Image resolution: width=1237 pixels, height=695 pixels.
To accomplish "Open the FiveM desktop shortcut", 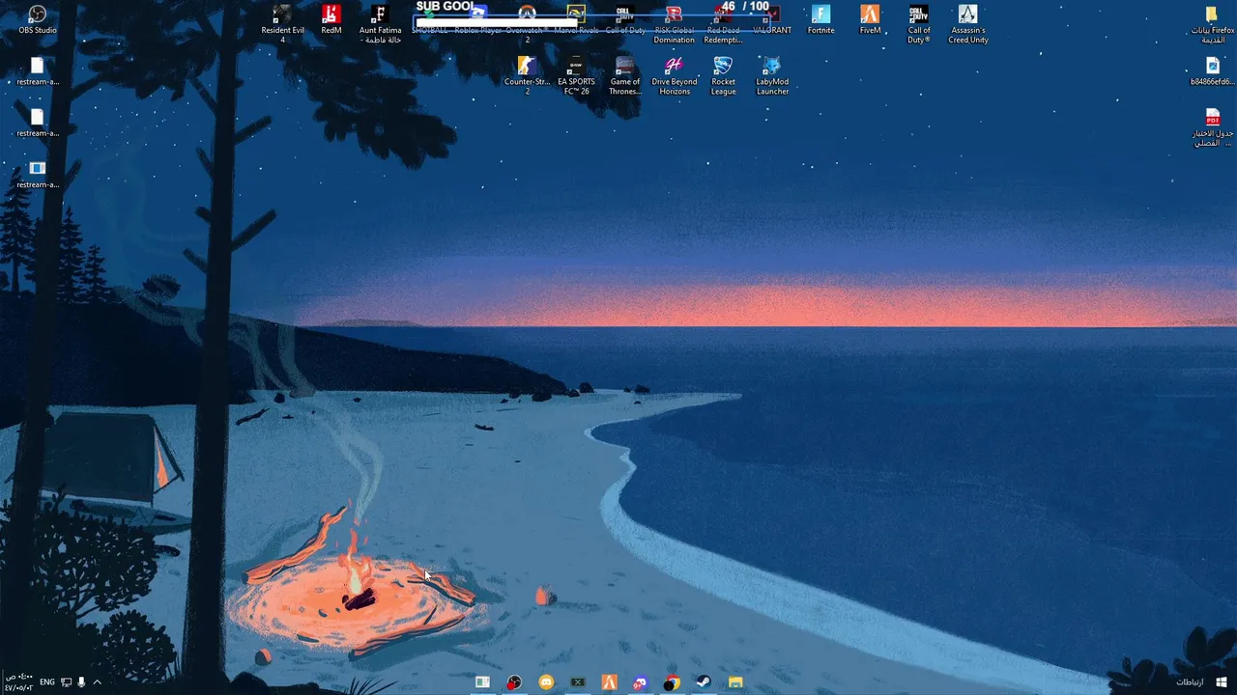I will [870, 19].
